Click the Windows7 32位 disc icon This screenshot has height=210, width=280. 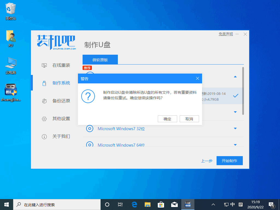point(90,129)
